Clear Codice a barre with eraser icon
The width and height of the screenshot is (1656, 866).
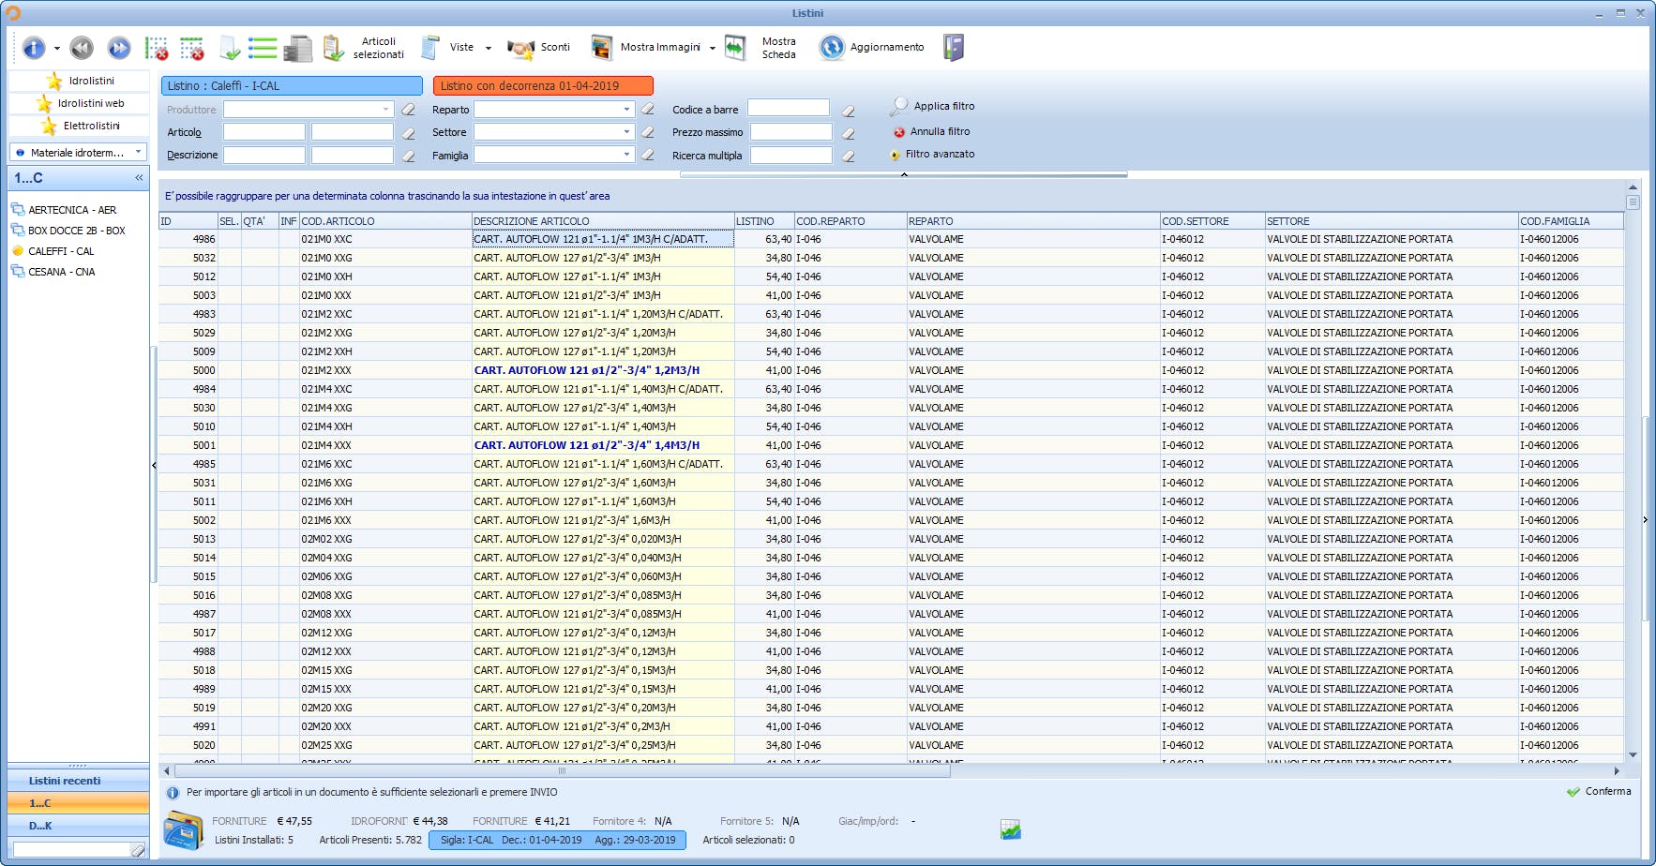pyautogui.click(x=848, y=111)
